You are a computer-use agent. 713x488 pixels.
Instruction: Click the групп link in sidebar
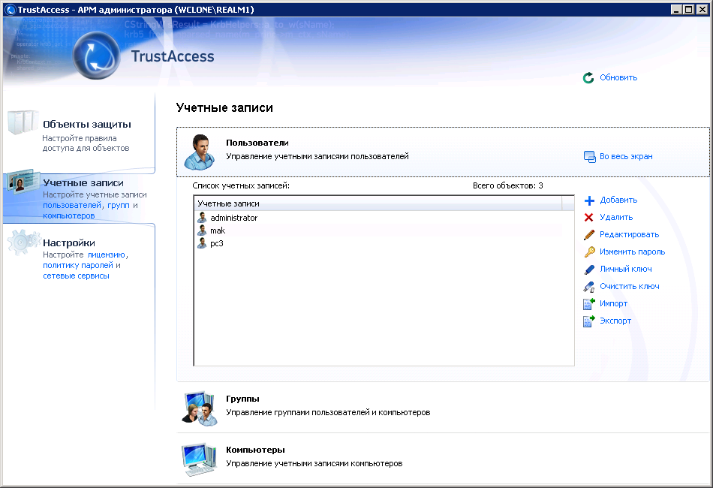click(119, 205)
